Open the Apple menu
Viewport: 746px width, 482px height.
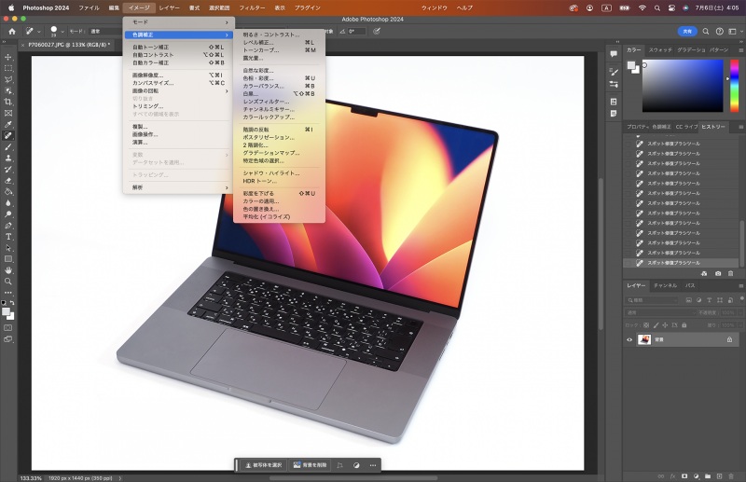[x=11, y=7]
